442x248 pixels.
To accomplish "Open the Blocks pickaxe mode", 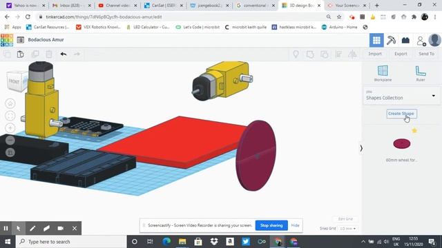I will (391, 40).
